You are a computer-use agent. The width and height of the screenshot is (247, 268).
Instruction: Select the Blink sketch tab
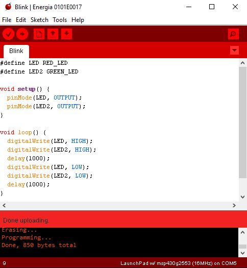(x=16, y=51)
